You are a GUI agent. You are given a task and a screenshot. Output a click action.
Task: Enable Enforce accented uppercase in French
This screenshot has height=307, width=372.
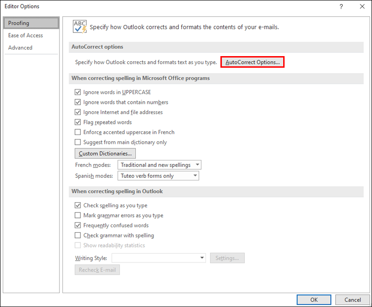78,132
